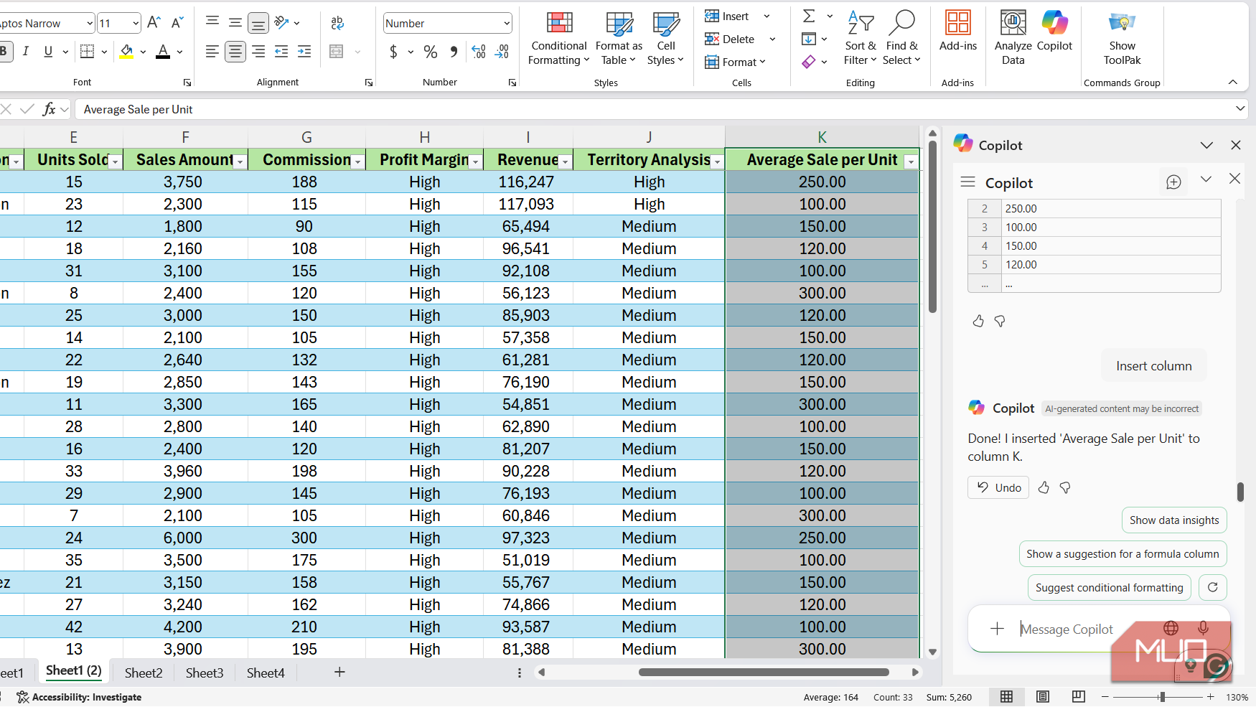1256x707 pixels.
Task: Open Cell Styles gallery
Action: pos(665,39)
